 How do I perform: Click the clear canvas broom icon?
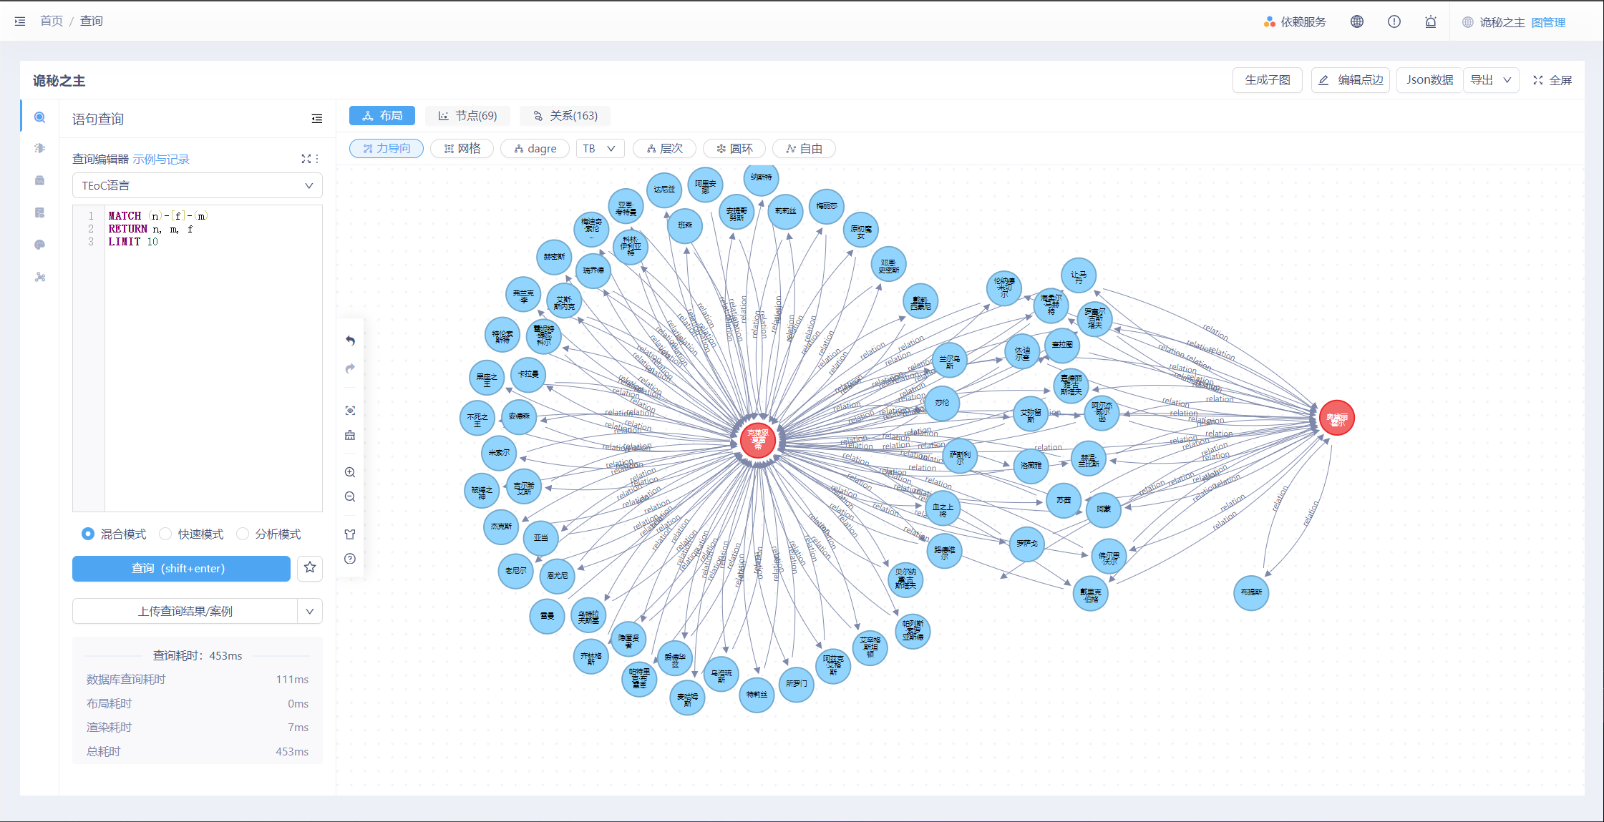350,435
